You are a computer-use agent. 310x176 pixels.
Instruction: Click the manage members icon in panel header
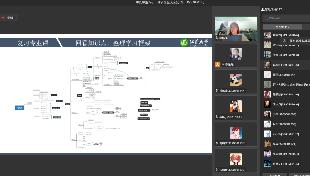(x=263, y=9)
